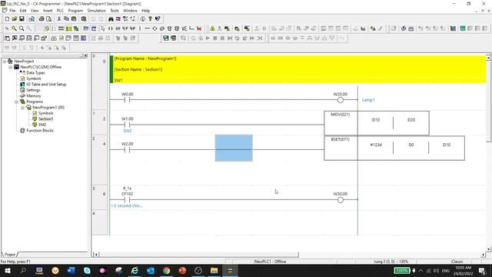Toggle the Project Workspace view icon
The image size is (492, 277).
click(7, 38)
